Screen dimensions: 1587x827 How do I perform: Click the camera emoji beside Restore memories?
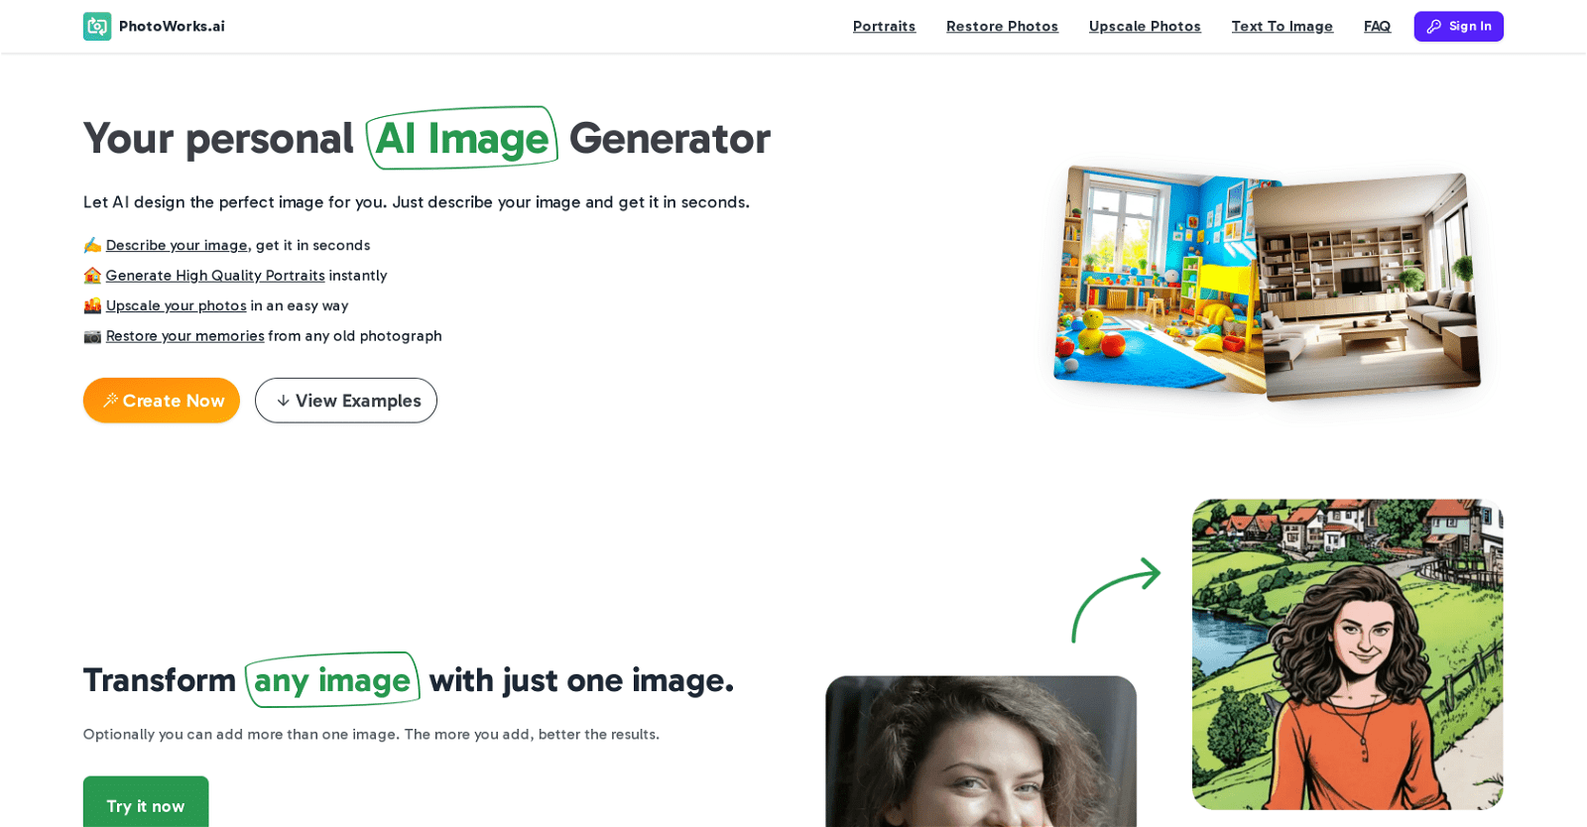92,336
